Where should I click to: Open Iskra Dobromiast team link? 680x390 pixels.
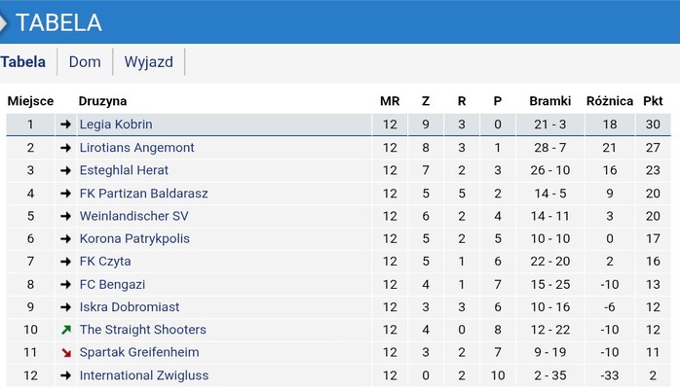tap(130, 307)
